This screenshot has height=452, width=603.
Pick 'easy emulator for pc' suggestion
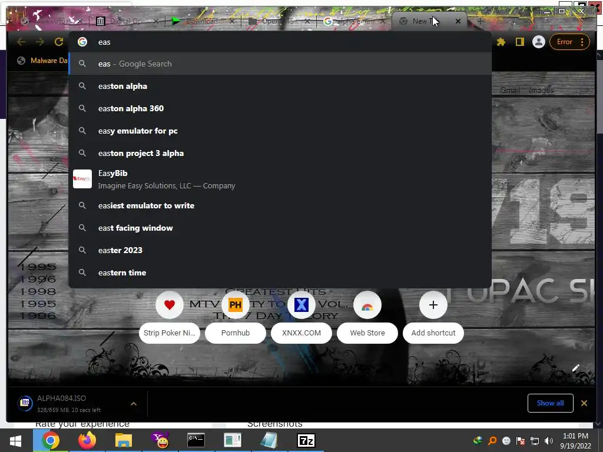click(x=280, y=131)
